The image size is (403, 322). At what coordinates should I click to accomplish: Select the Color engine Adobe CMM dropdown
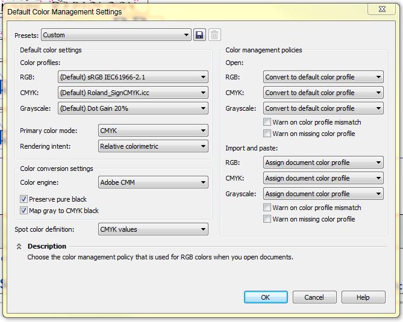point(153,182)
